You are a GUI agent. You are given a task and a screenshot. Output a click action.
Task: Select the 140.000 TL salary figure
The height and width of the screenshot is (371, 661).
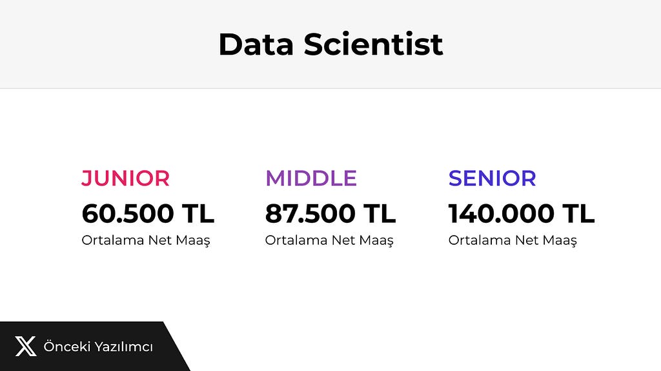[522, 213]
